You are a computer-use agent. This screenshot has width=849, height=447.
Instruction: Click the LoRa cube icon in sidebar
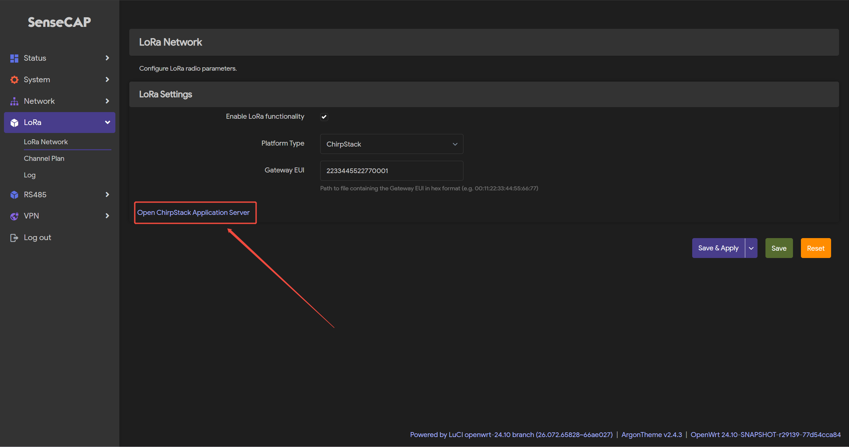[x=14, y=123]
